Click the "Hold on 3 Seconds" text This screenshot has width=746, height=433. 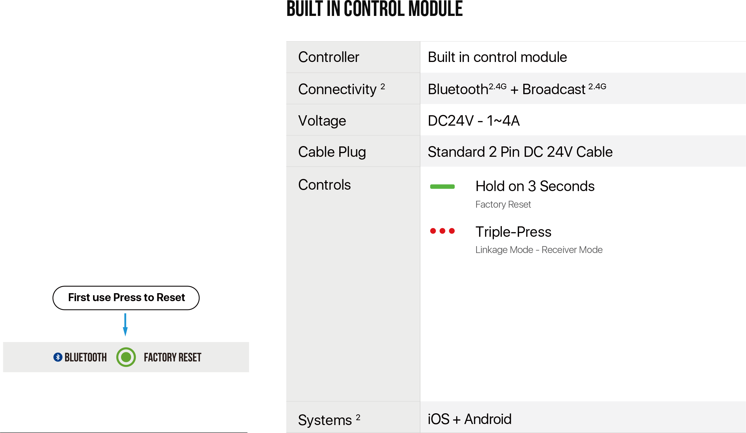tap(535, 186)
